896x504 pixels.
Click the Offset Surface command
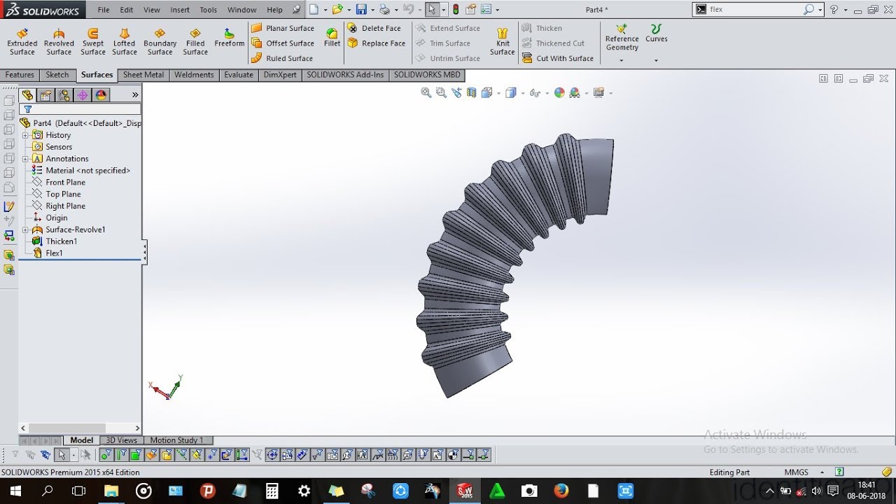[x=283, y=43]
